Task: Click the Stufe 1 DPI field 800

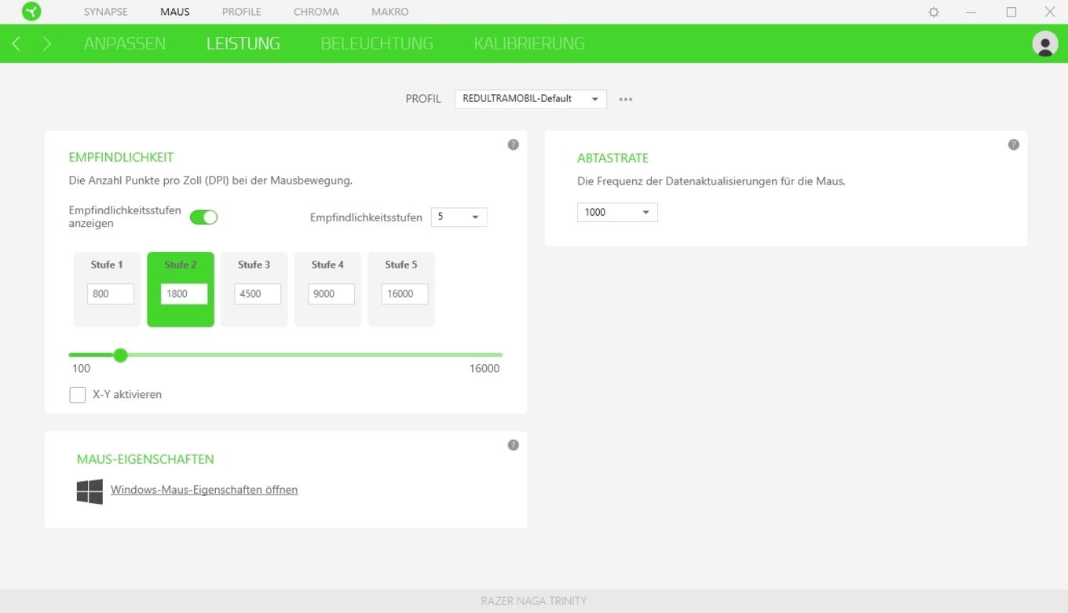Action: pos(111,294)
